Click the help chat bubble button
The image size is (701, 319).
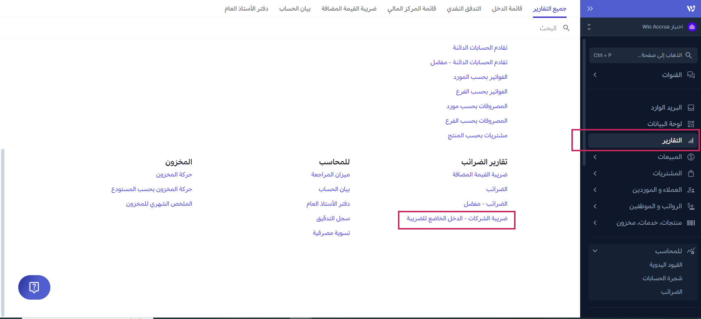34,287
